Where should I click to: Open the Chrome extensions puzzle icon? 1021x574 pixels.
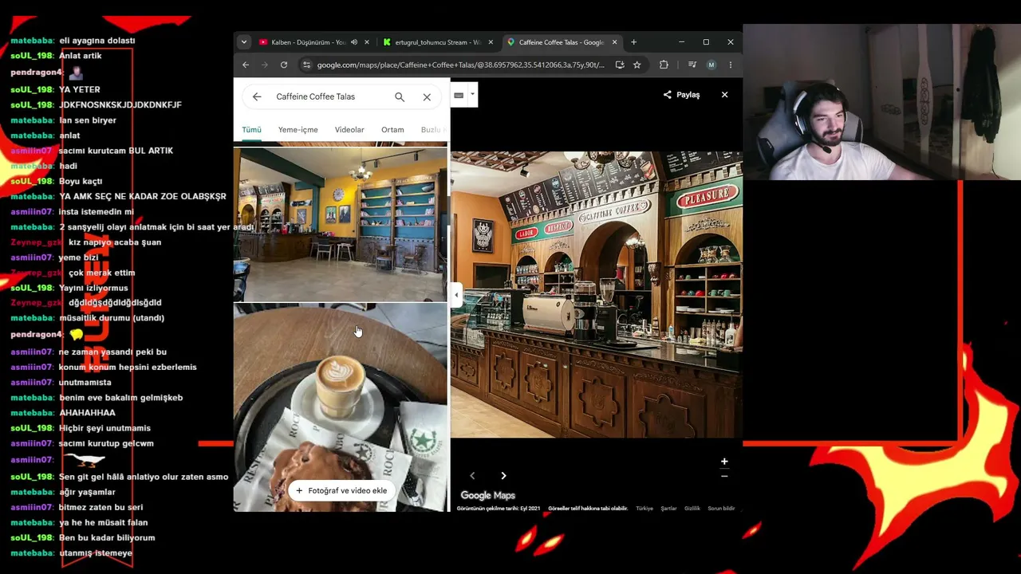(664, 65)
